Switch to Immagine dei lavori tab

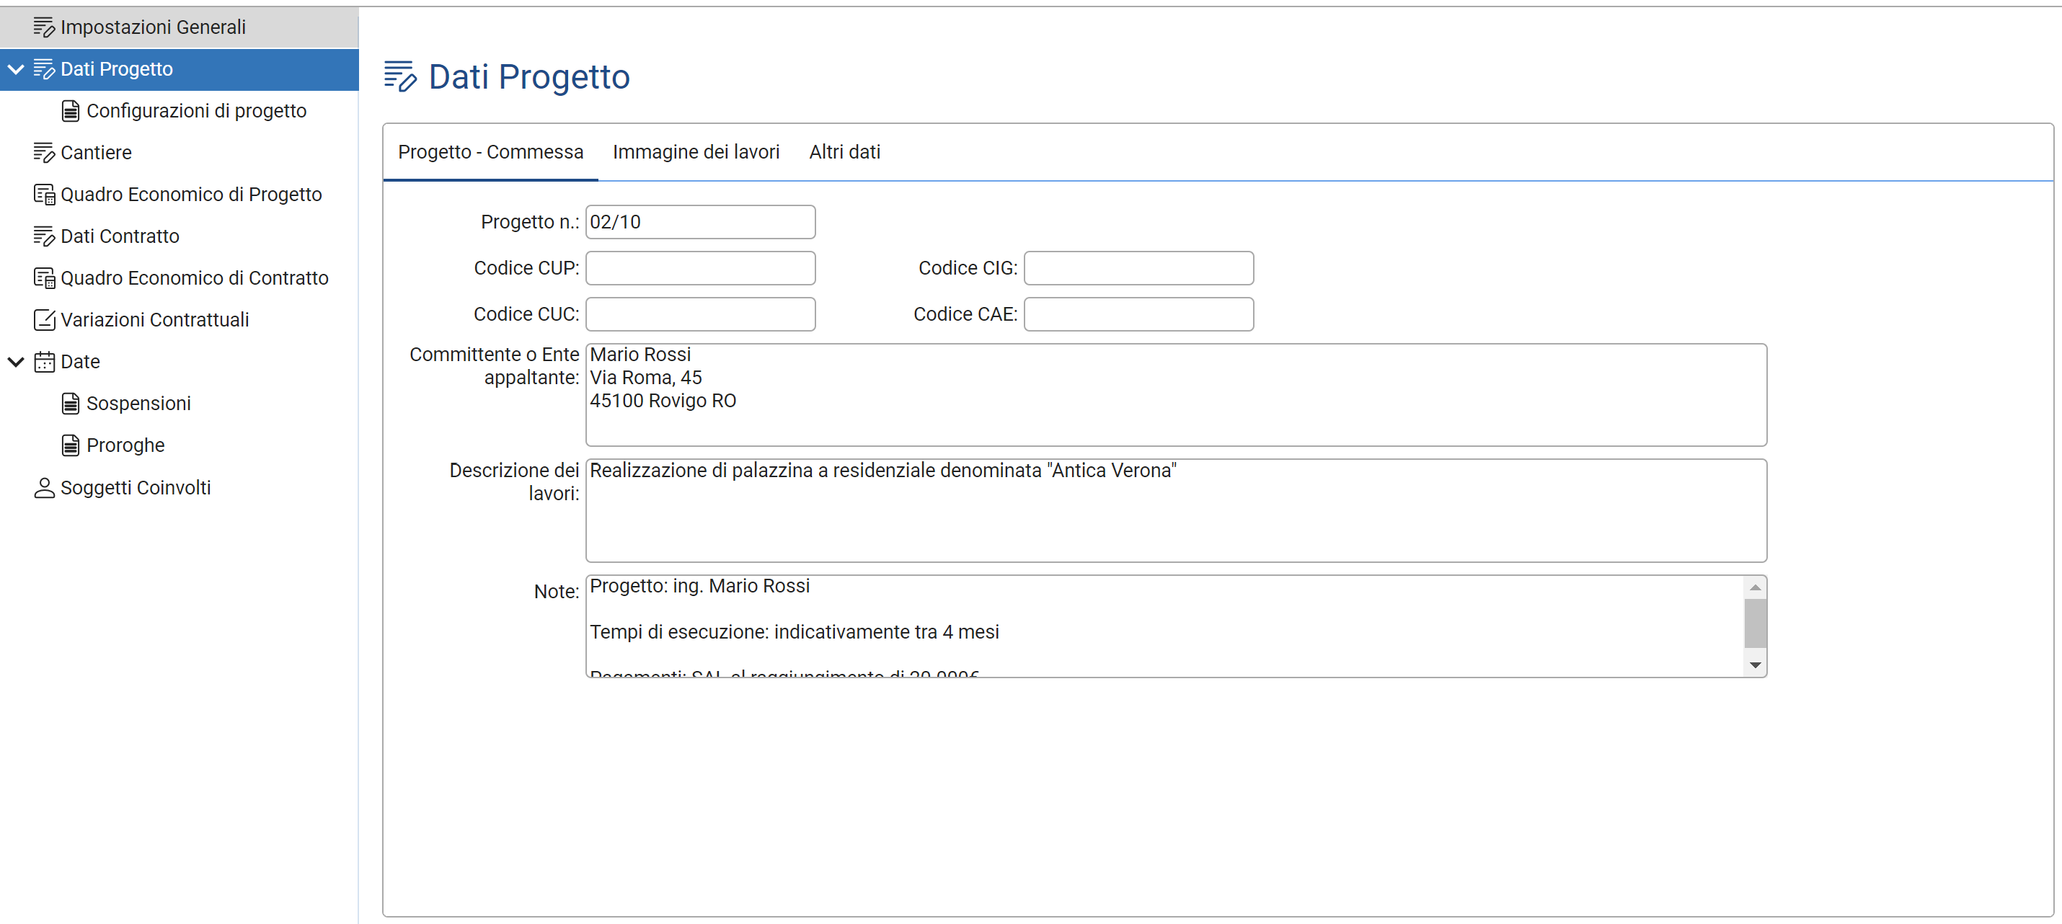696,152
